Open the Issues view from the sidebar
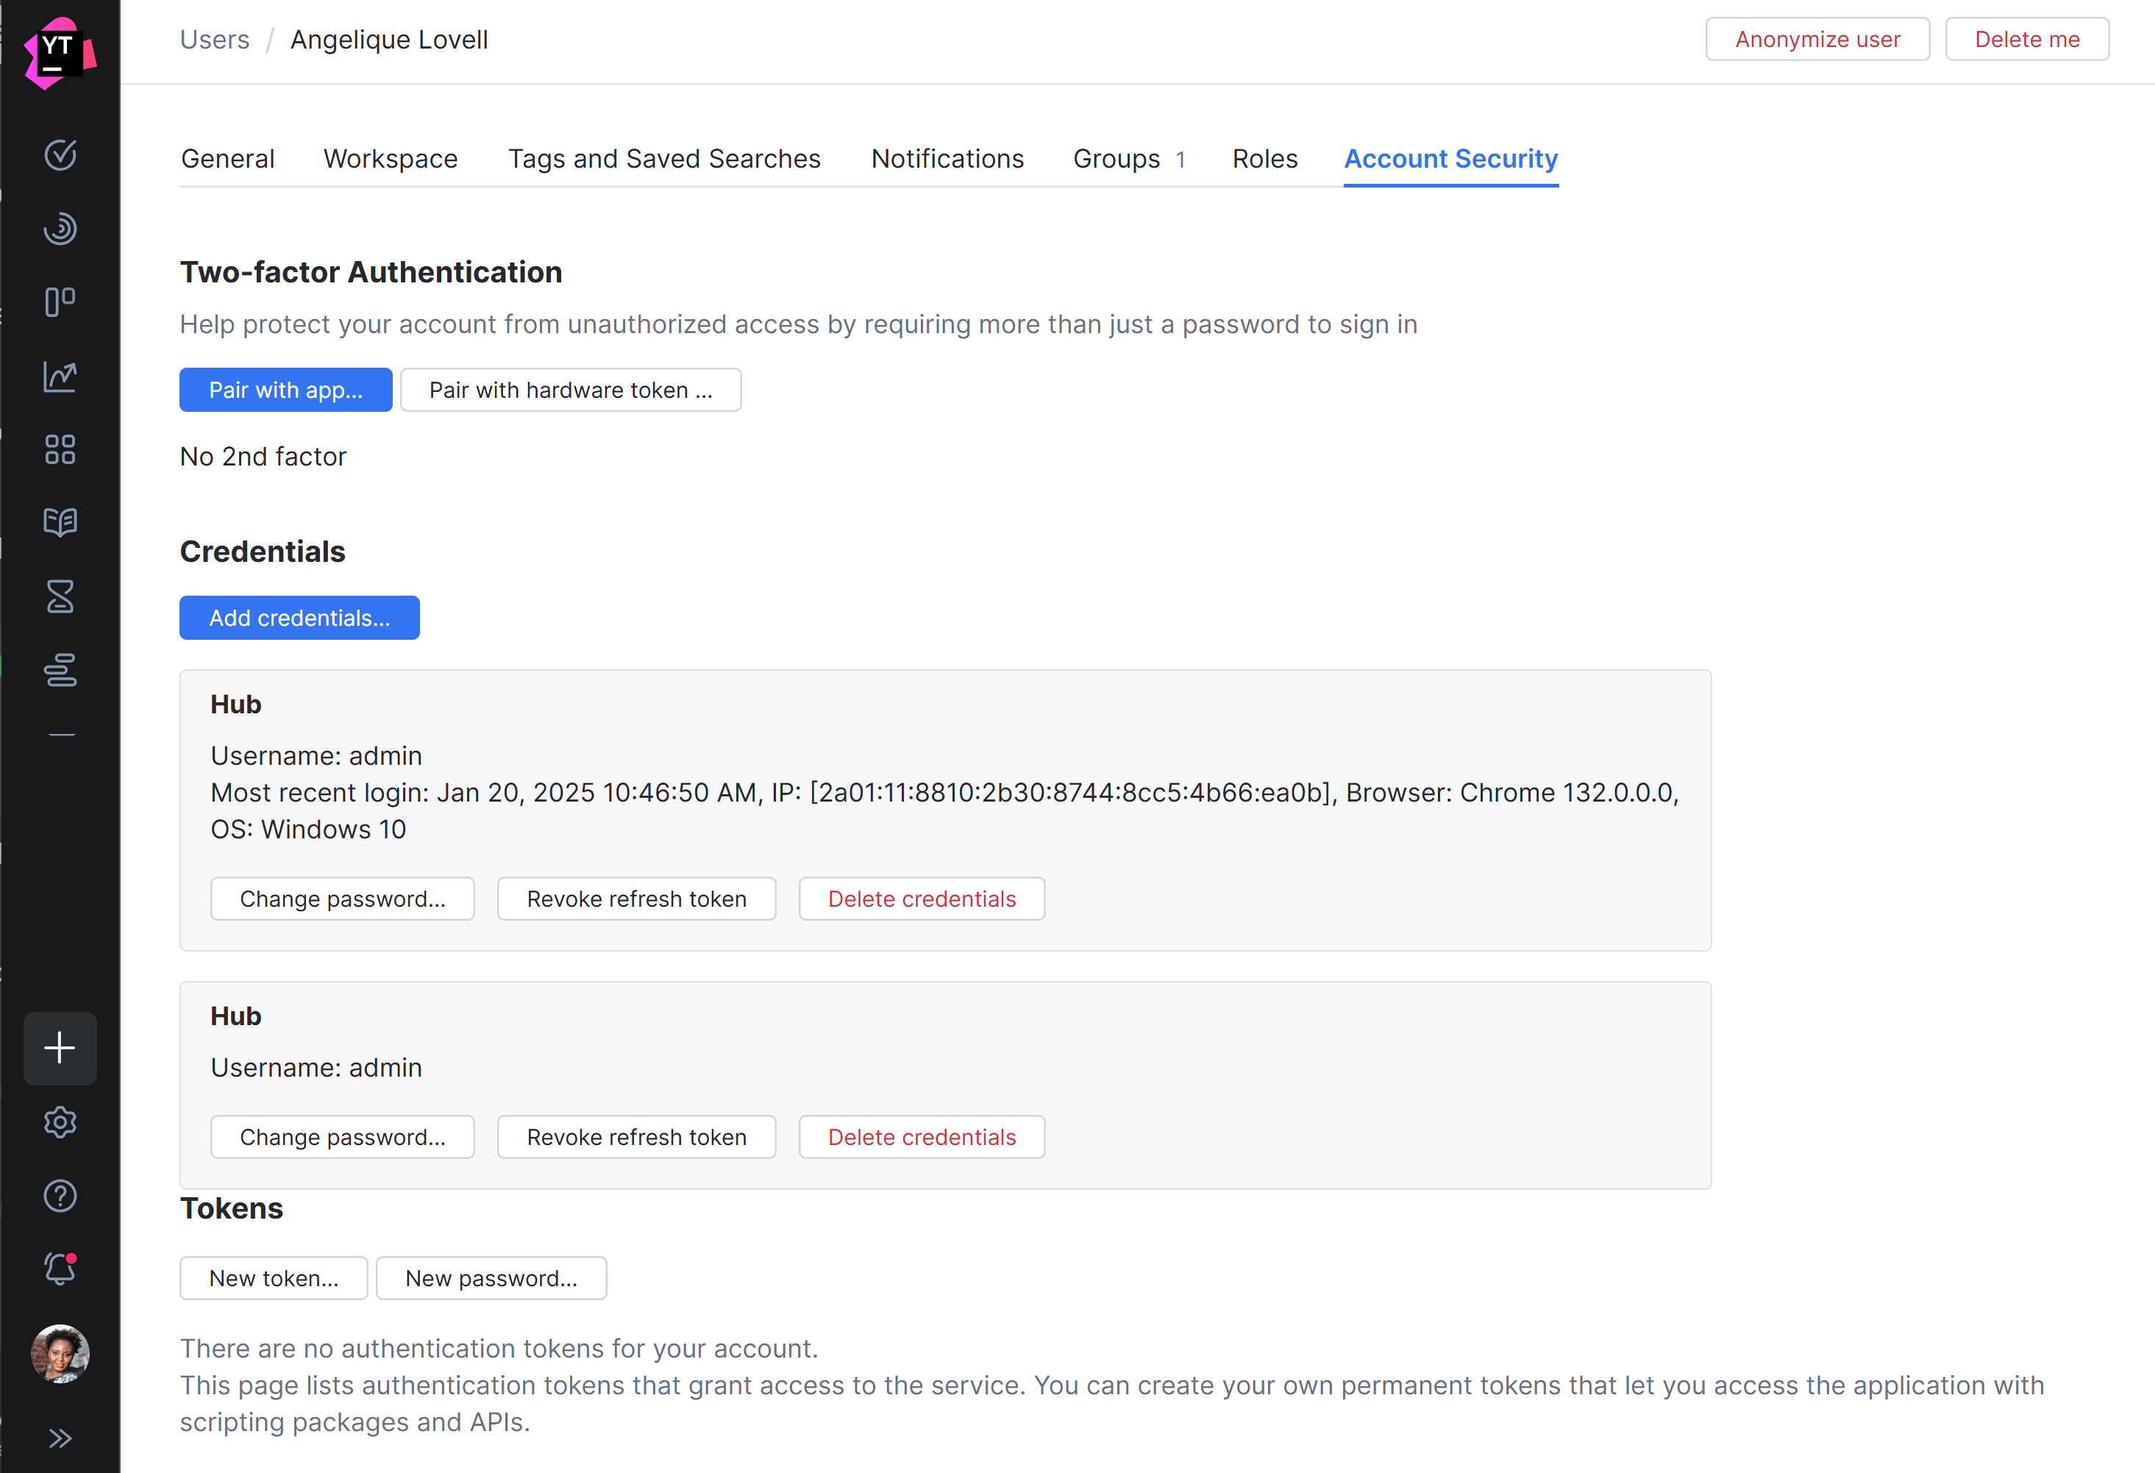This screenshot has width=2155, height=1473. click(x=60, y=155)
